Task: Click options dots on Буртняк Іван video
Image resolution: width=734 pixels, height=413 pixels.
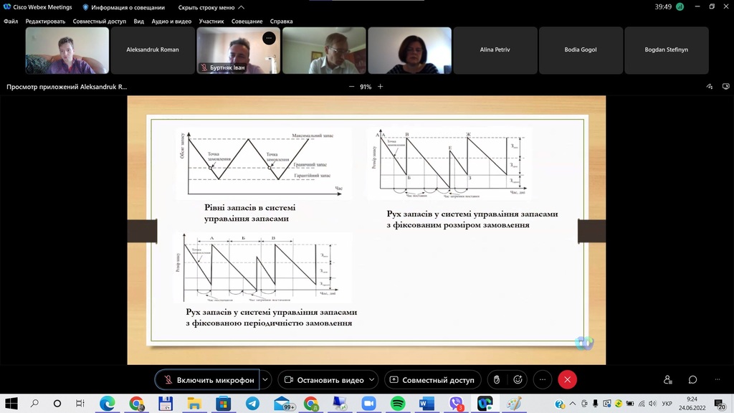Action: [269, 38]
